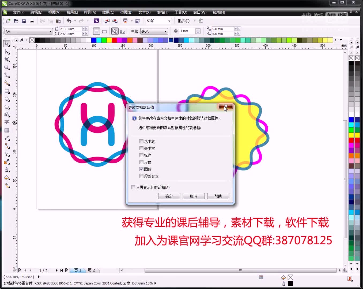The width and height of the screenshot is (363, 289).
Task: Select the Shape edit tool
Action: (x=7, y=51)
